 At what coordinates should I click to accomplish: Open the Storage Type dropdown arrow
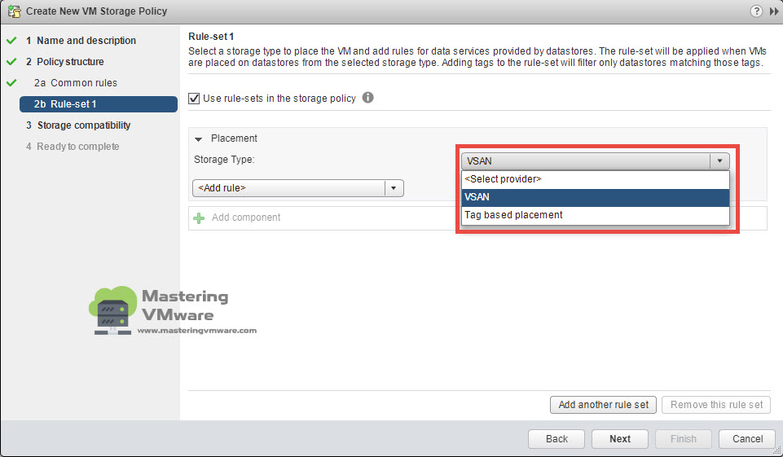(719, 160)
